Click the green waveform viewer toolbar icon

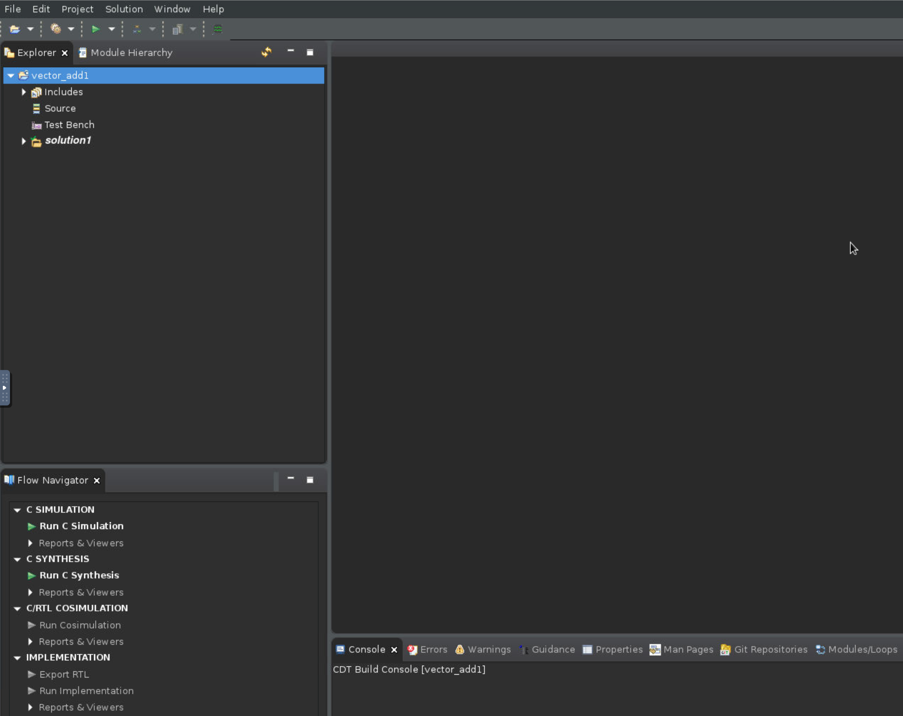point(218,29)
